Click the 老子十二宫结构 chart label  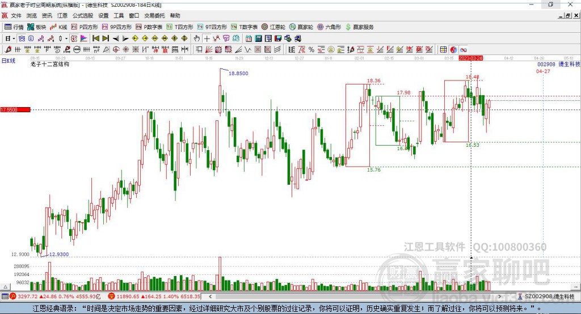pos(50,64)
